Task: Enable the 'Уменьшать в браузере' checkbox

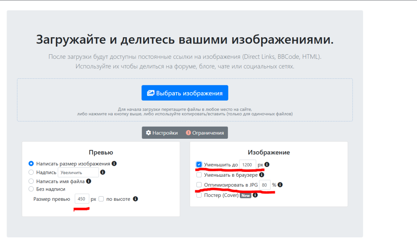Action: click(x=199, y=175)
